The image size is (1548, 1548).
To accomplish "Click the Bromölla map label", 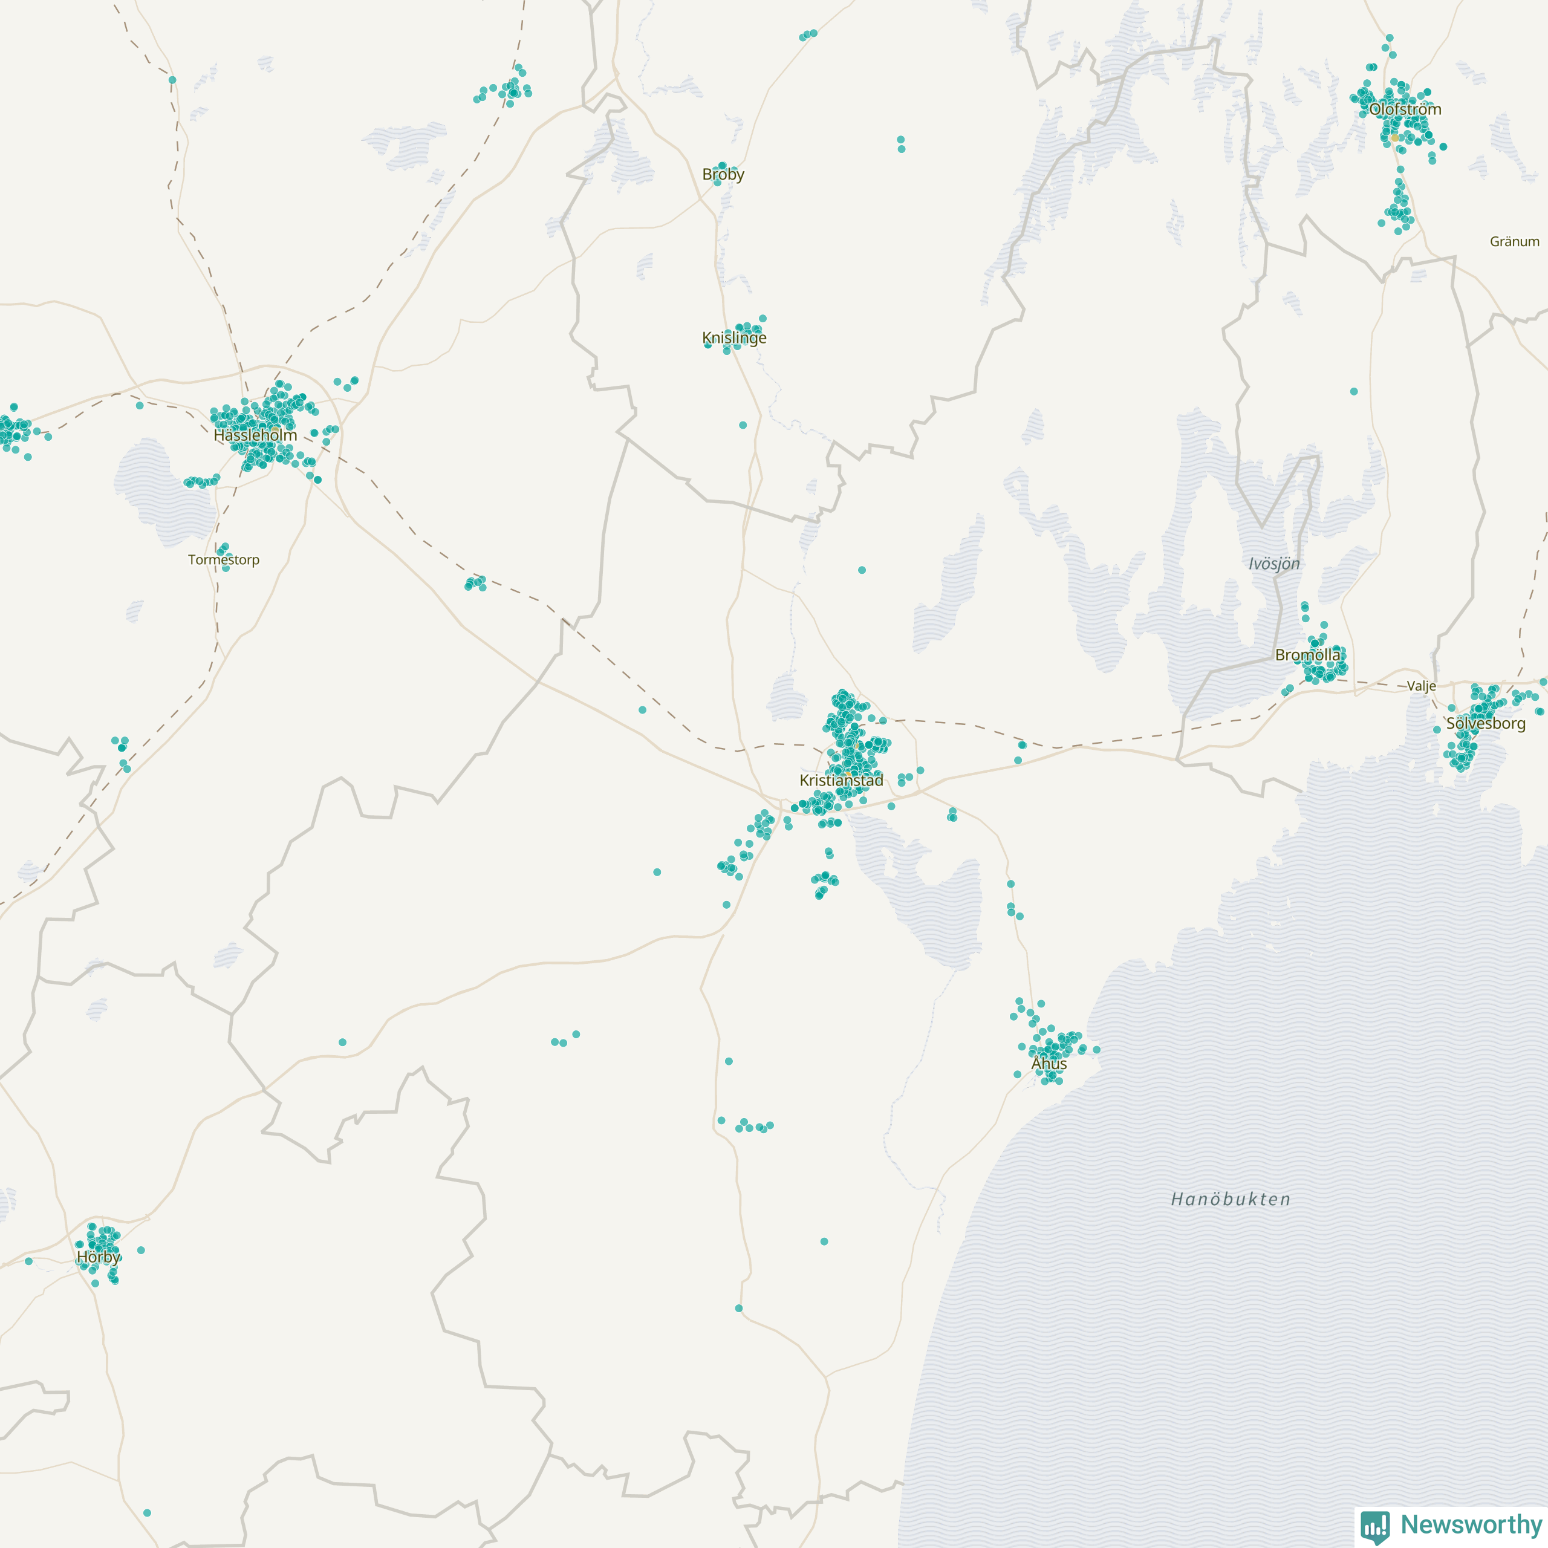I will [x=1307, y=655].
